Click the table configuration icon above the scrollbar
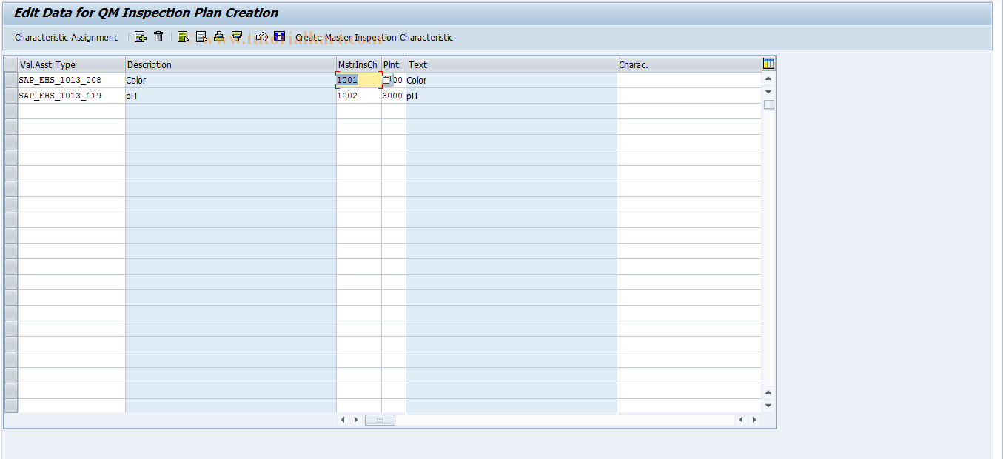Viewport: 1003px width, 459px height. (x=768, y=64)
